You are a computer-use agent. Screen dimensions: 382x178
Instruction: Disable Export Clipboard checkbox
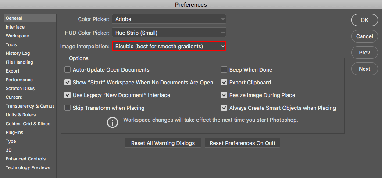click(224, 82)
